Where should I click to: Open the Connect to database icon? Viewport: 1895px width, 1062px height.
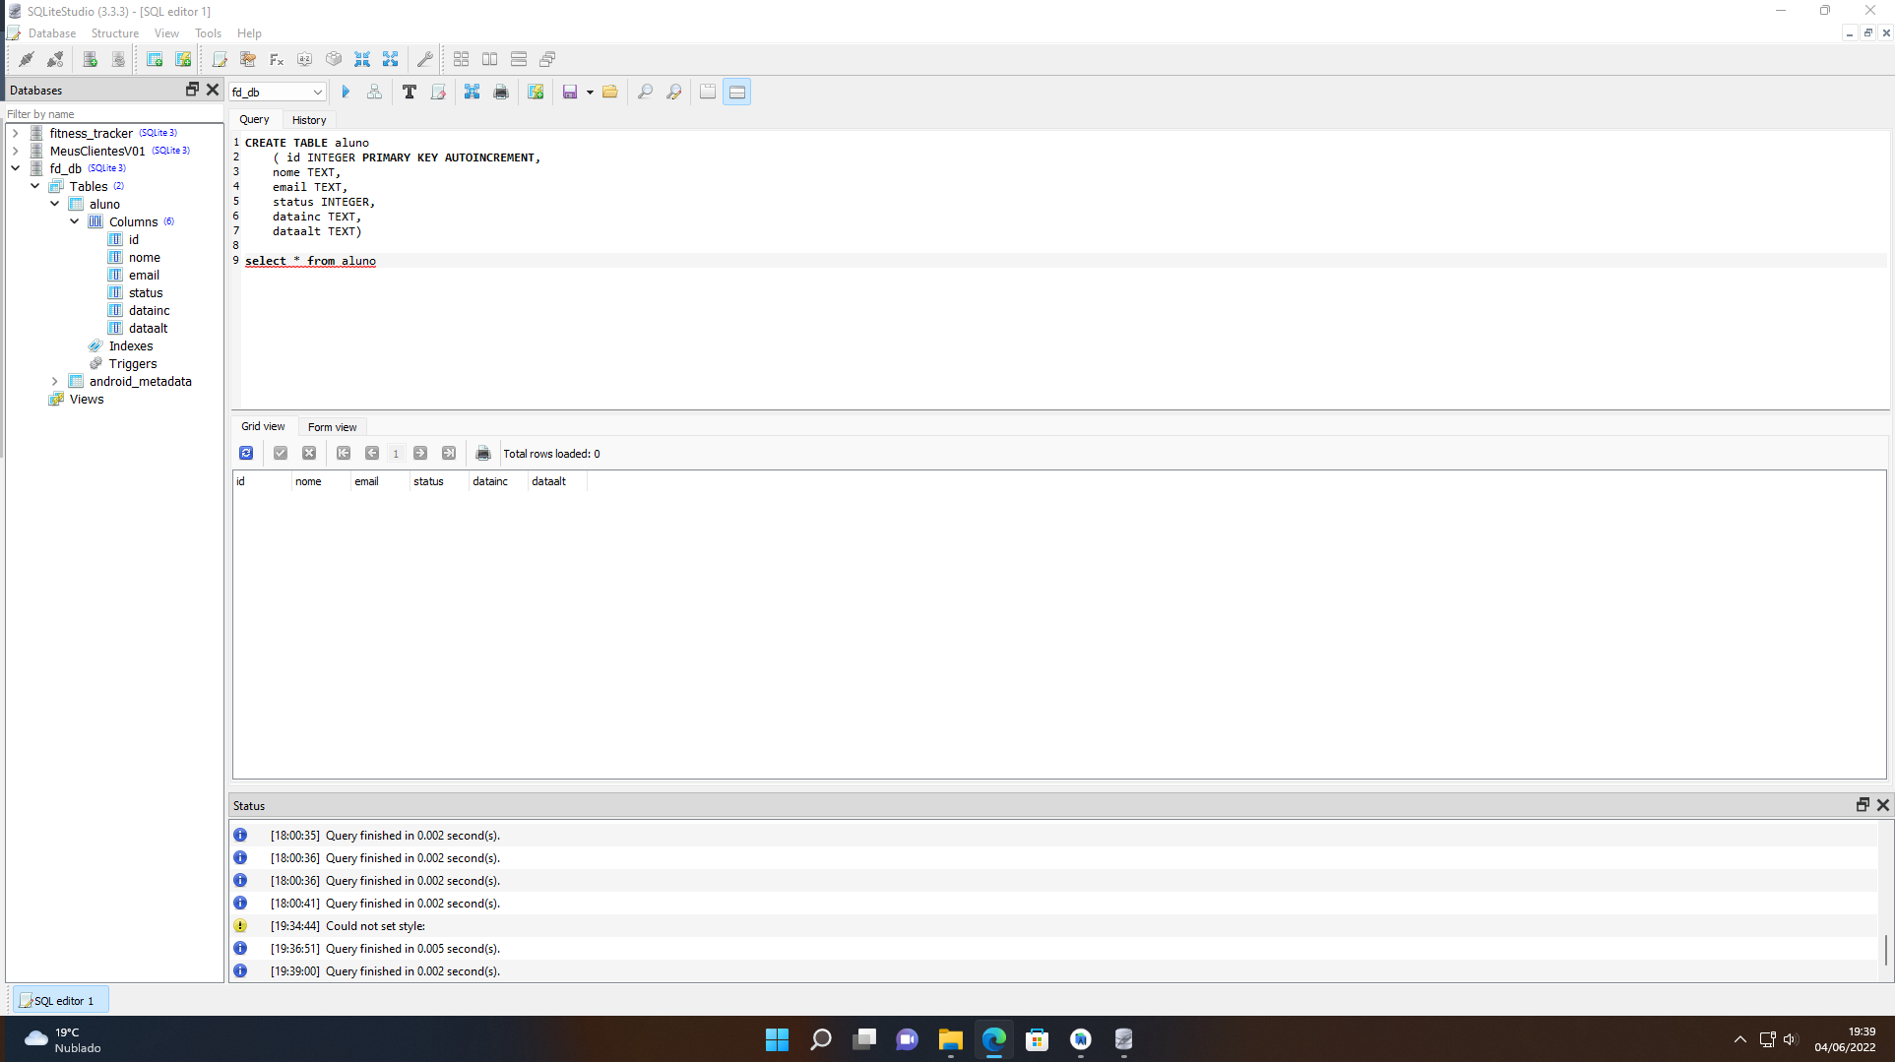pyautogui.click(x=27, y=59)
